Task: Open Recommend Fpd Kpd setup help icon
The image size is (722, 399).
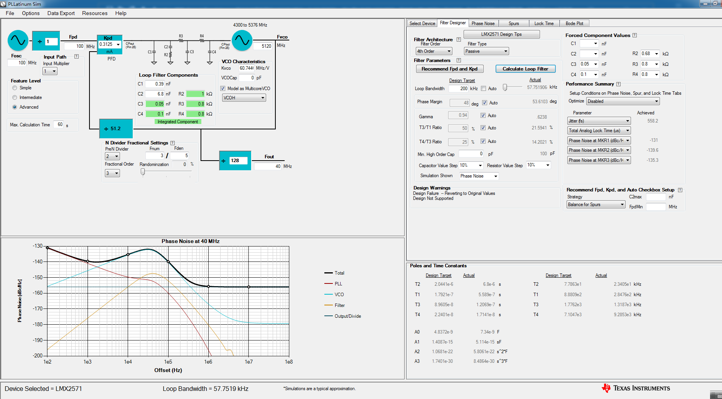Action: [x=680, y=190]
